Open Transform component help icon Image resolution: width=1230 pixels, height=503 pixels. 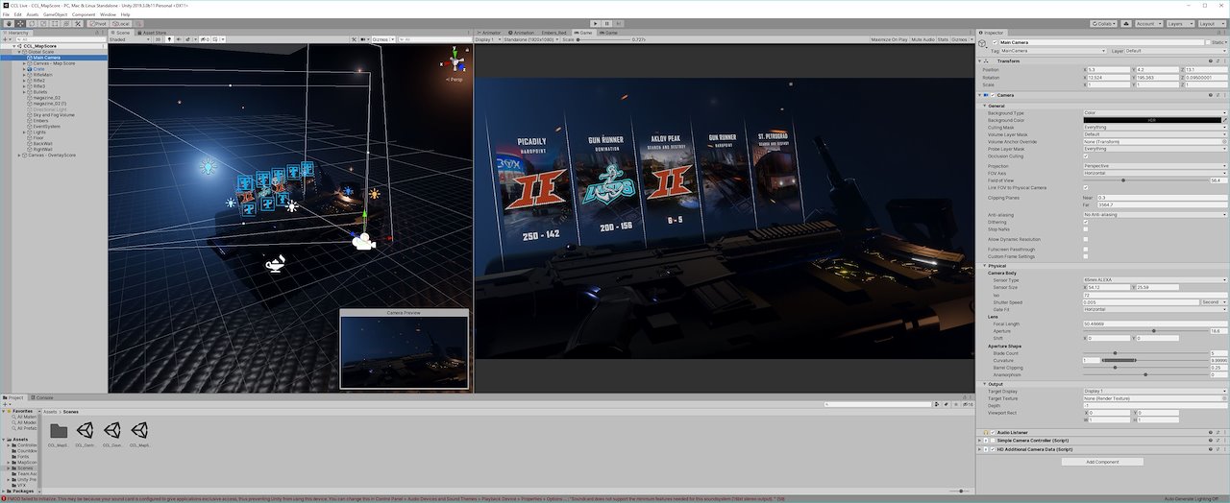click(x=1209, y=60)
